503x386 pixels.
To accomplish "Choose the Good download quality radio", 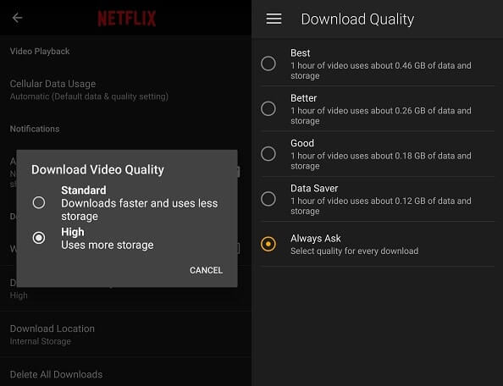I will click(268, 154).
